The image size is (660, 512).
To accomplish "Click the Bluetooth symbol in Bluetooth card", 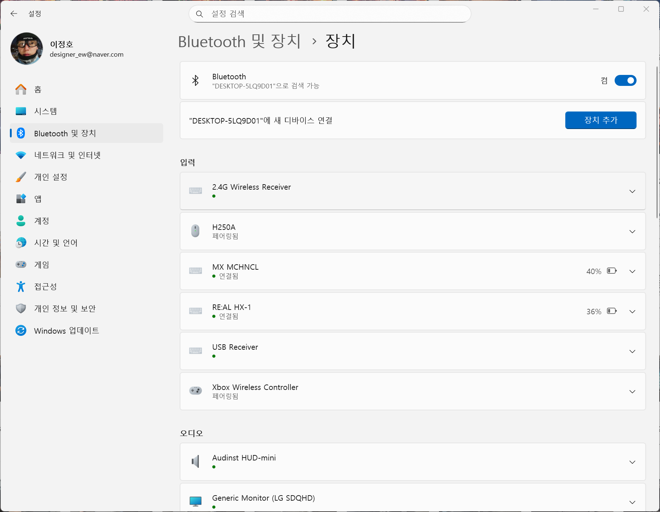I will click(x=195, y=80).
